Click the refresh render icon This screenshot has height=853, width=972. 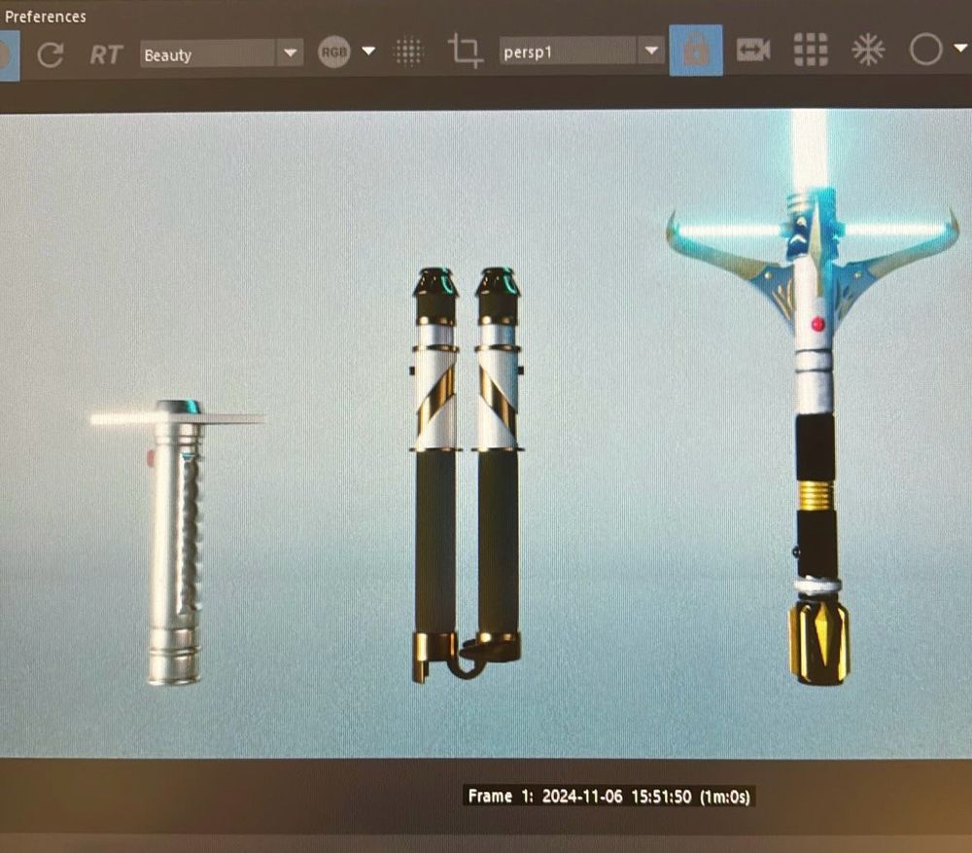[51, 54]
